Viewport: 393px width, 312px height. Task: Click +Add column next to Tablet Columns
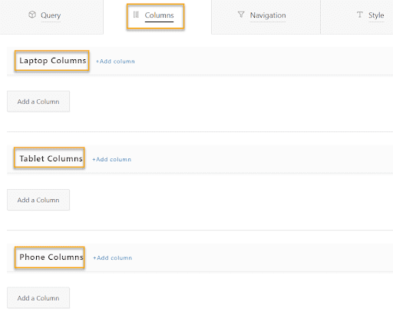(x=111, y=159)
